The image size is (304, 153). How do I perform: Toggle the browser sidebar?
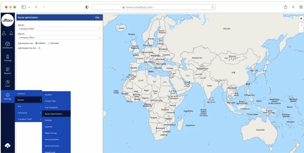click(x=24, y=7)
